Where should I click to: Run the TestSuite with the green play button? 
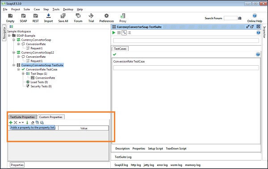pos(114,33)
